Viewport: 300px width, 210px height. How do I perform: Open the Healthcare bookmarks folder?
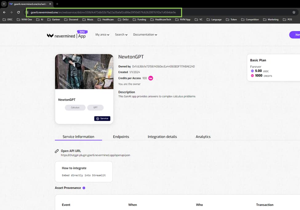point(106,20)
